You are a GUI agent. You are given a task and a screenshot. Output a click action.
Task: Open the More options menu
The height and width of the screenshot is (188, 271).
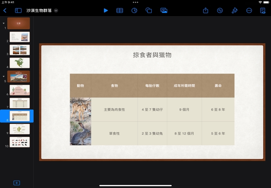coord(249,10)
